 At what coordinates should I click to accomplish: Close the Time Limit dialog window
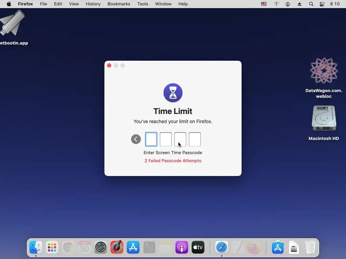(x=109, y=65)
